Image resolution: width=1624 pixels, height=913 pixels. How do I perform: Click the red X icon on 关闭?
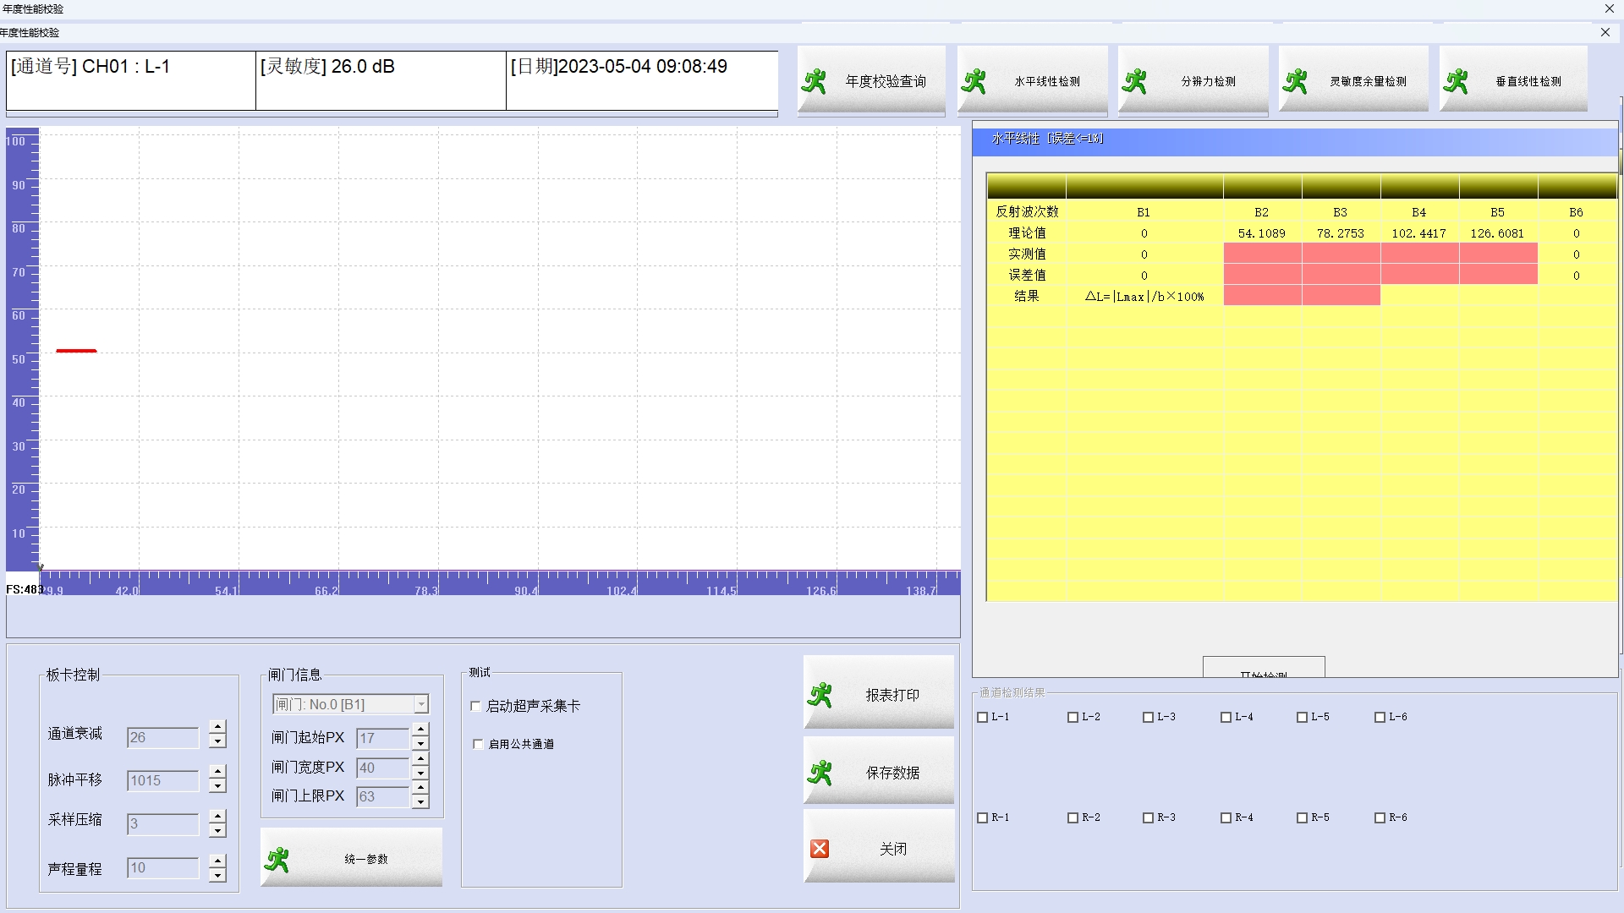820,849
